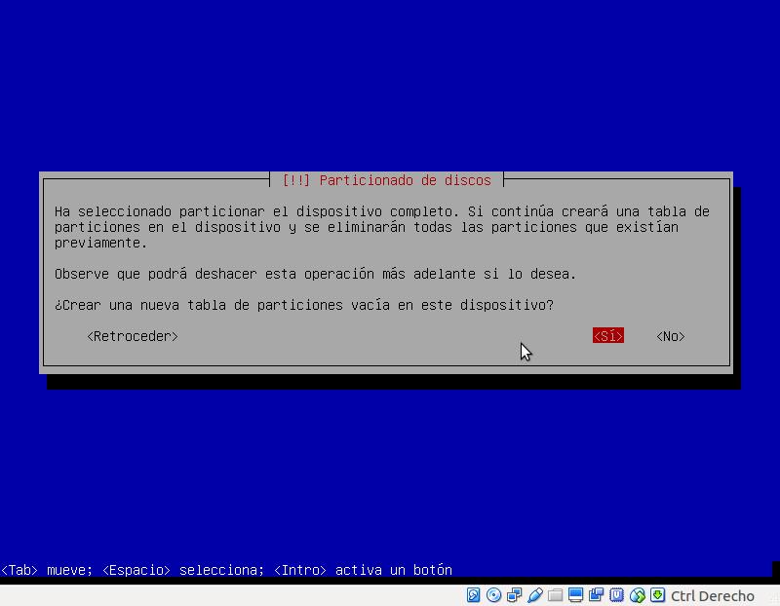This screenshot has height=606, width=780.
Task: Toggle the mouse integration status icon
Action: [638, 595]
